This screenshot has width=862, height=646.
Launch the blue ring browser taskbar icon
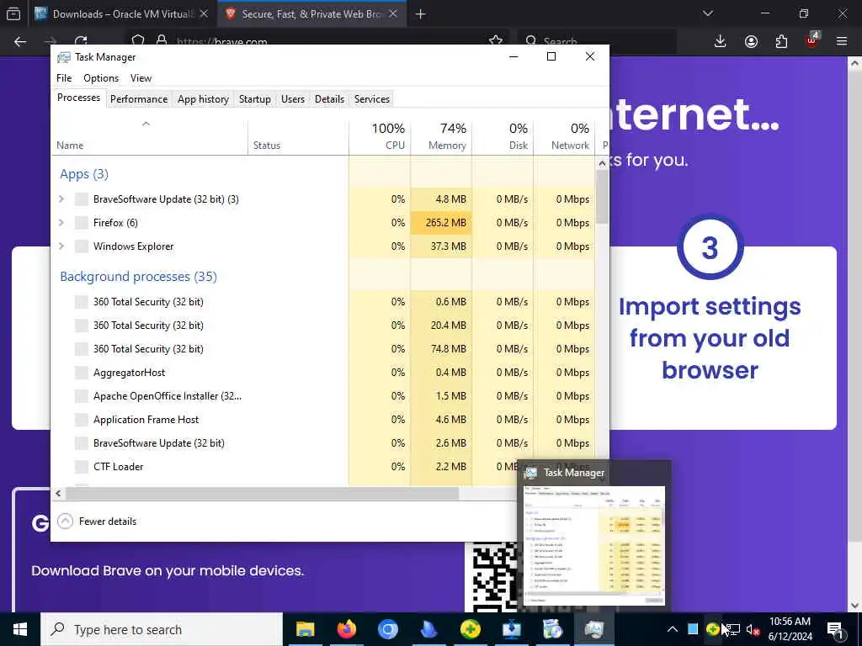(x=387, y=629)
